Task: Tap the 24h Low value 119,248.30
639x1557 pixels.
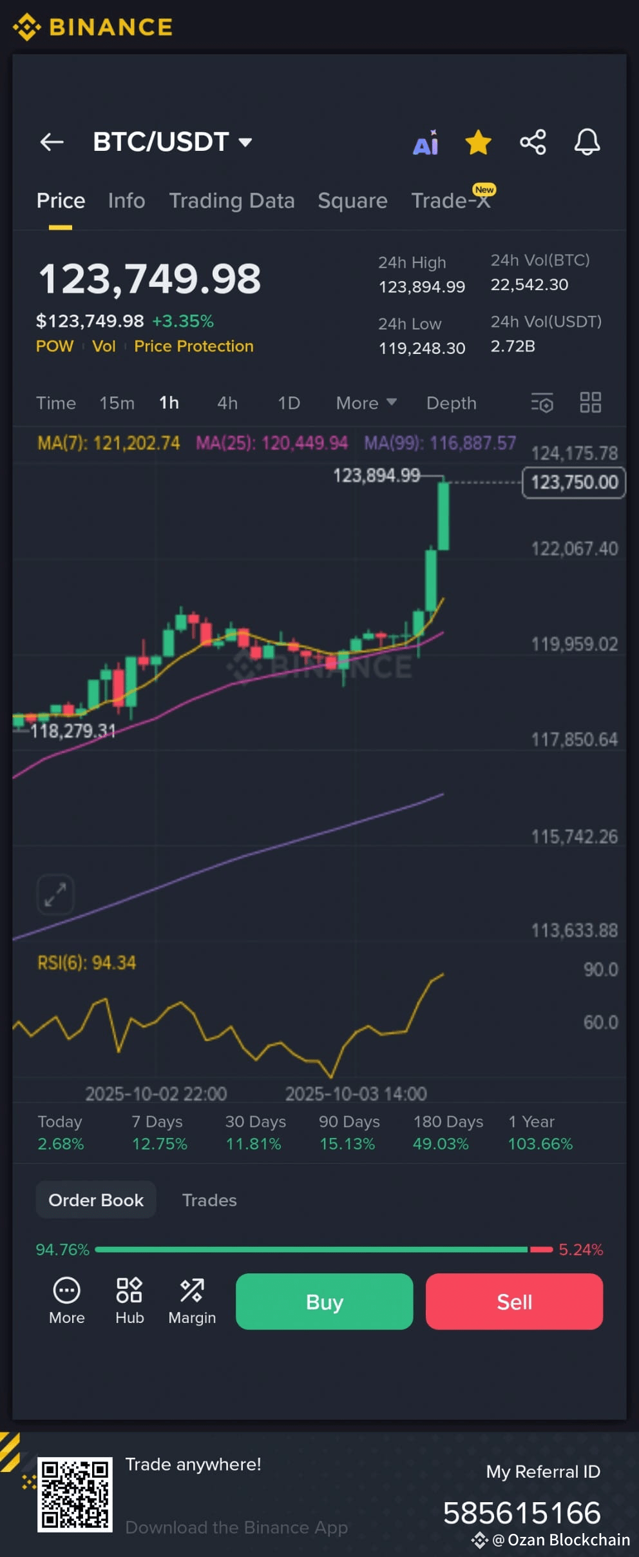Action: 421,349
